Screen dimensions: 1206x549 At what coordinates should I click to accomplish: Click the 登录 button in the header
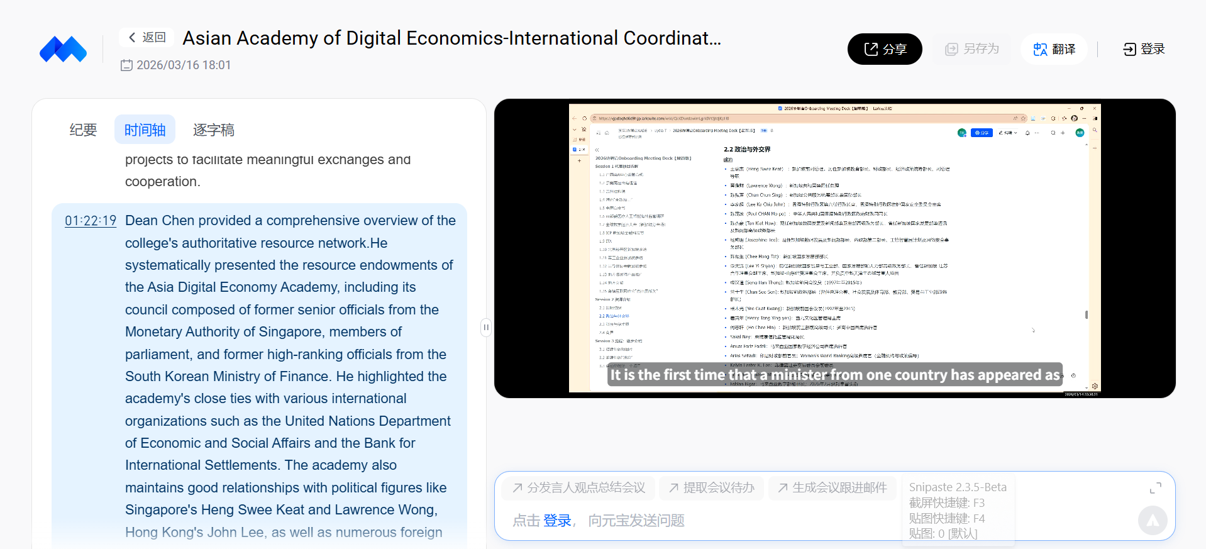(x=1144, y=49)
